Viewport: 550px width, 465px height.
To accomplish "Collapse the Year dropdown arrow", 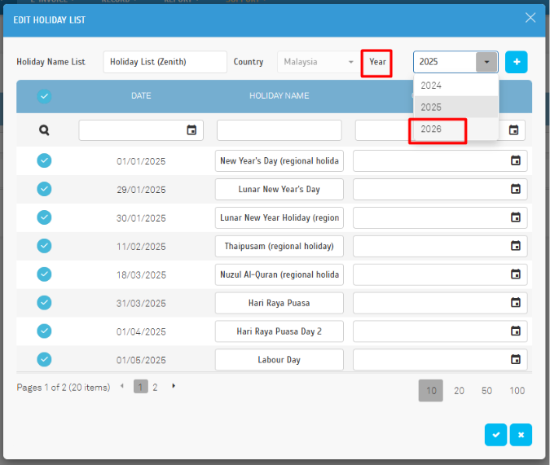I will tap(487, 62).
